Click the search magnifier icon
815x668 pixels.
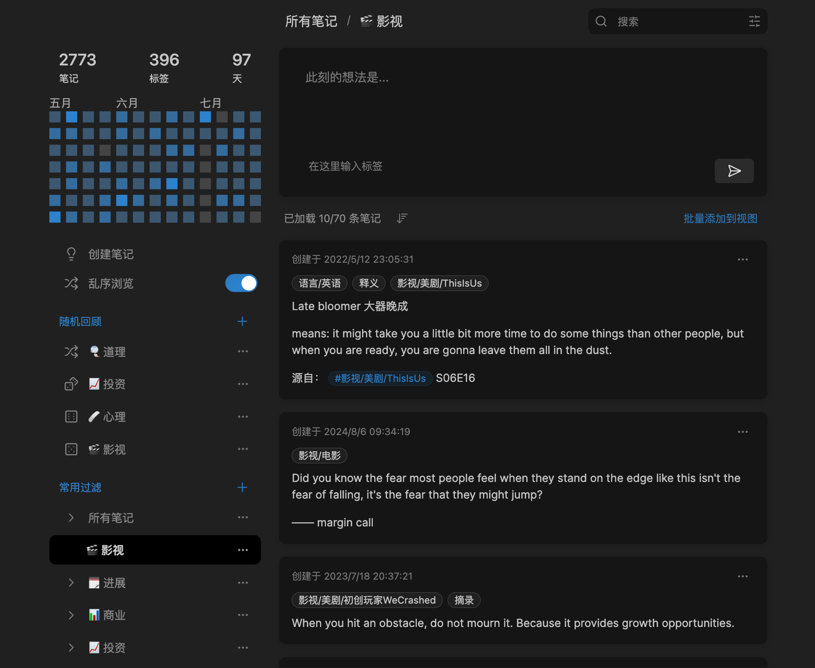click(x=601, y=21)
